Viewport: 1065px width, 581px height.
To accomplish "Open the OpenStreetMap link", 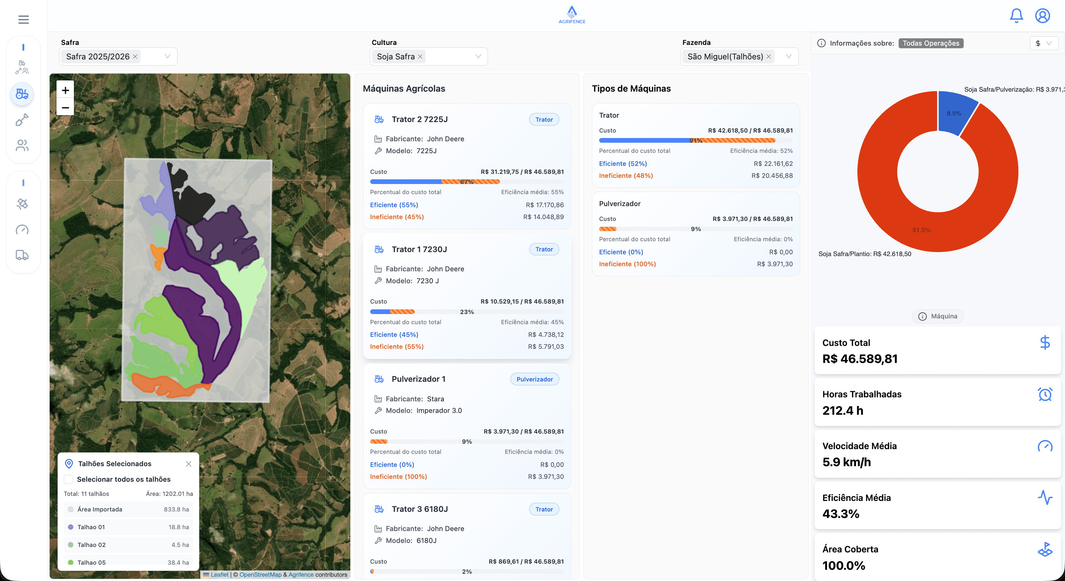I will point(260,575).
